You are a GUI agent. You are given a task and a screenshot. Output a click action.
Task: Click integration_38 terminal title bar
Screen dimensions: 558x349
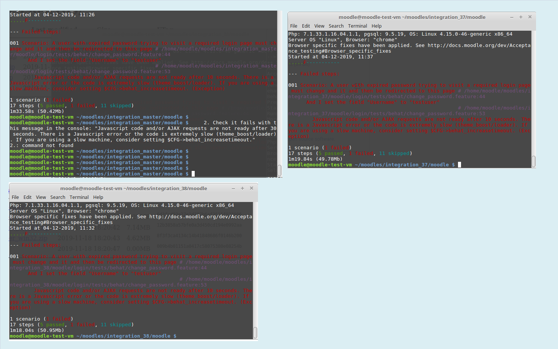[134, 188]
